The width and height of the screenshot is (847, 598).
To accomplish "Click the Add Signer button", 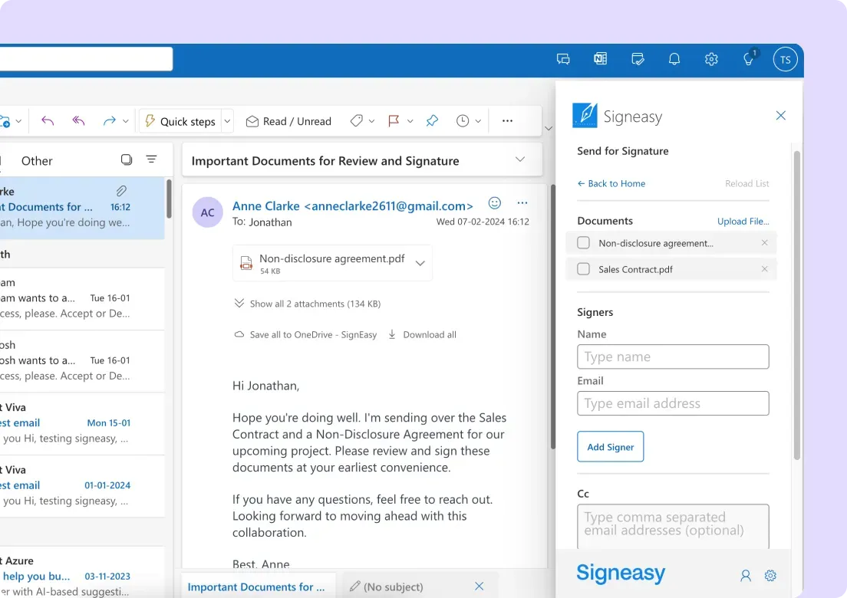I will click(610, 446).
